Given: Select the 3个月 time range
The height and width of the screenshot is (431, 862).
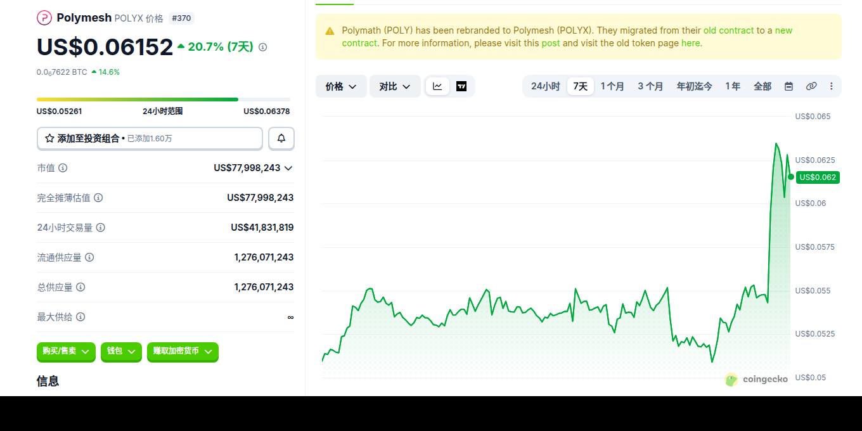Looking at the screenshot, I should click(x=650, y=86).
